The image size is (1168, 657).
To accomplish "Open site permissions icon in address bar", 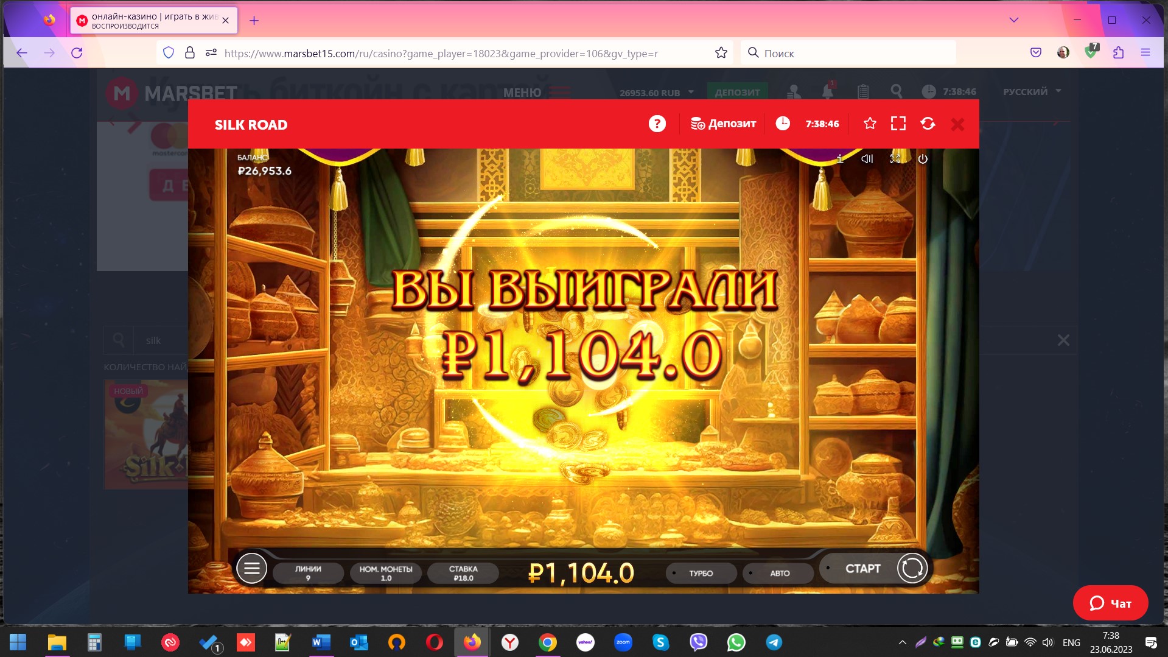I will pyautogui.click(x=211, y=53).
